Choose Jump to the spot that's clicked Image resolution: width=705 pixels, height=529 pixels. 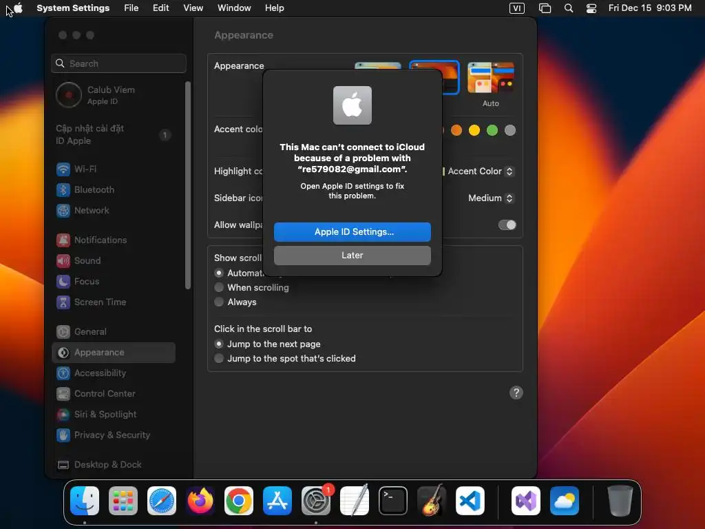pos(219,358)
